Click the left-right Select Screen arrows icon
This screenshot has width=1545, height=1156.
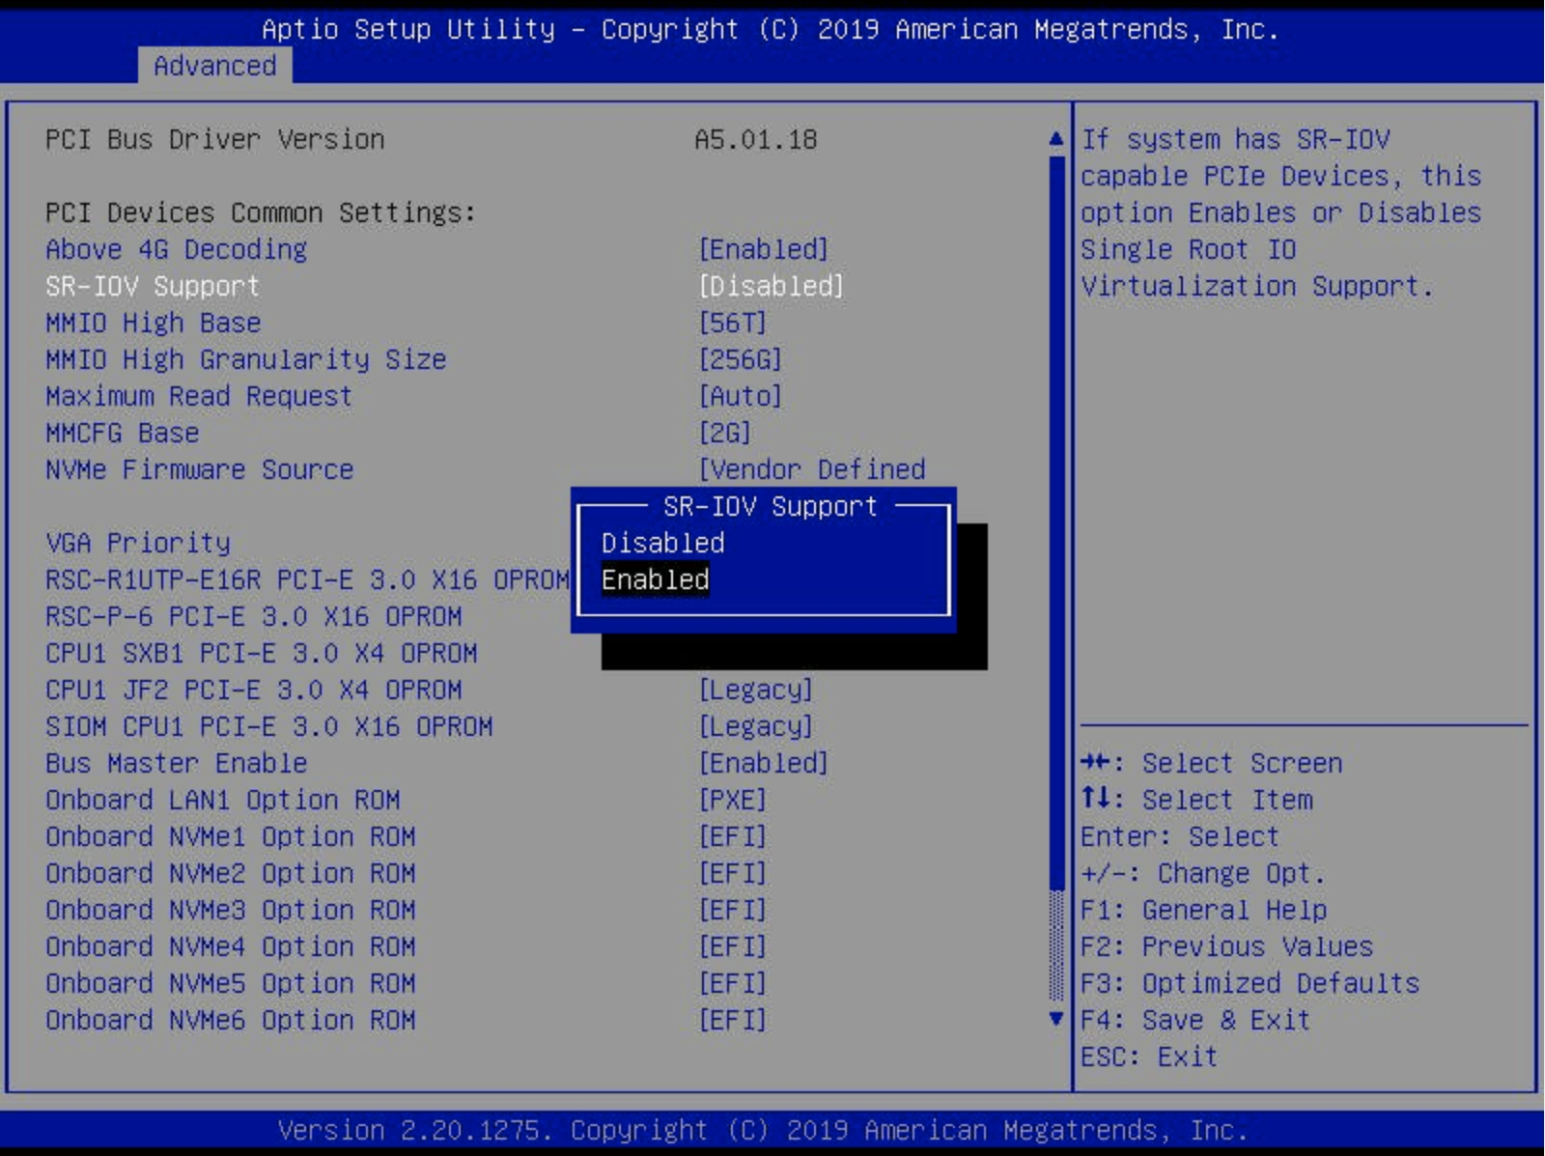[x=1095, y=763]
